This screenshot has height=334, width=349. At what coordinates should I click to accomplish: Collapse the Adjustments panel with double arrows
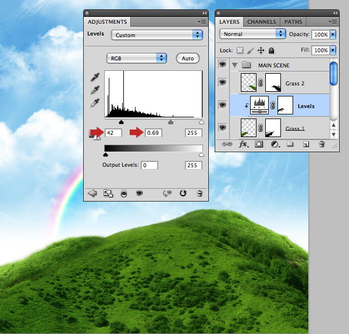click(204, 13)
